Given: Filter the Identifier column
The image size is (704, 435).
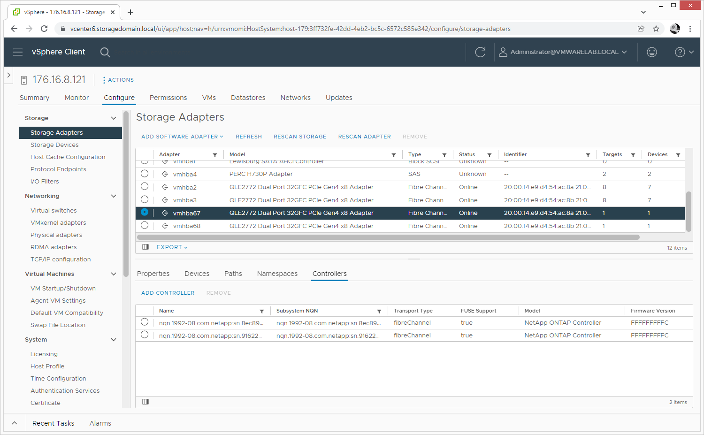Looking at the screenshot, I should tap(588, 155).
